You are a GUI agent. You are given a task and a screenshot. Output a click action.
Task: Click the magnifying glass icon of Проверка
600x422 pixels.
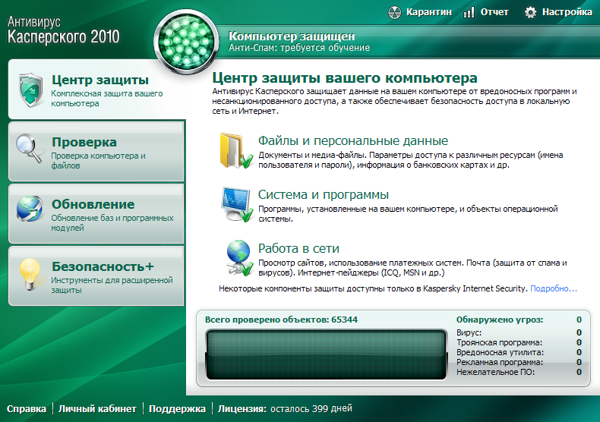pos(29,148)
